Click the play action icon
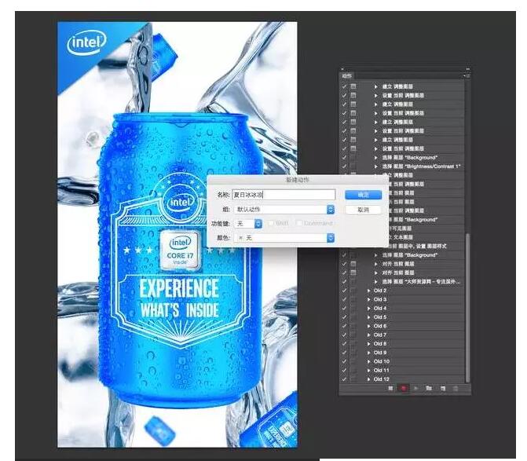Image resolution: width=527 pixels, height=461 pixels. click(x=415, y=388)
